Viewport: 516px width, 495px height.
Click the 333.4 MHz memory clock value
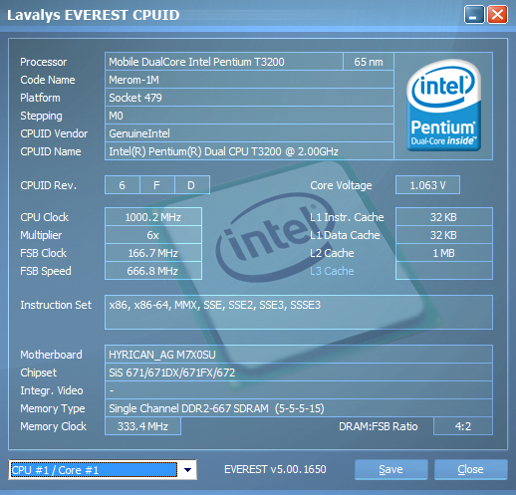[x=142, y=426]
